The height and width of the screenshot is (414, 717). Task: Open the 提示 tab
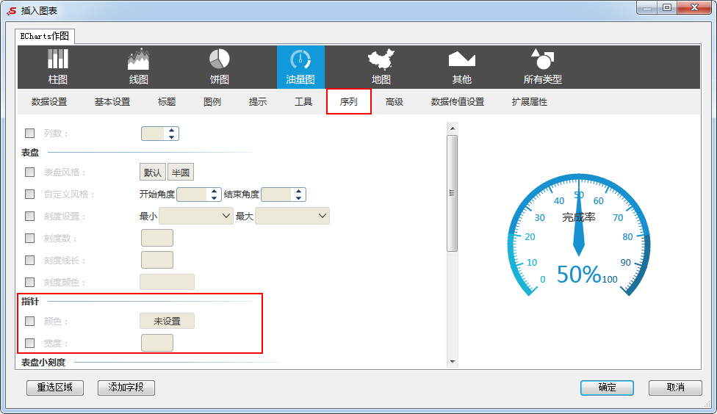(258, 101)
